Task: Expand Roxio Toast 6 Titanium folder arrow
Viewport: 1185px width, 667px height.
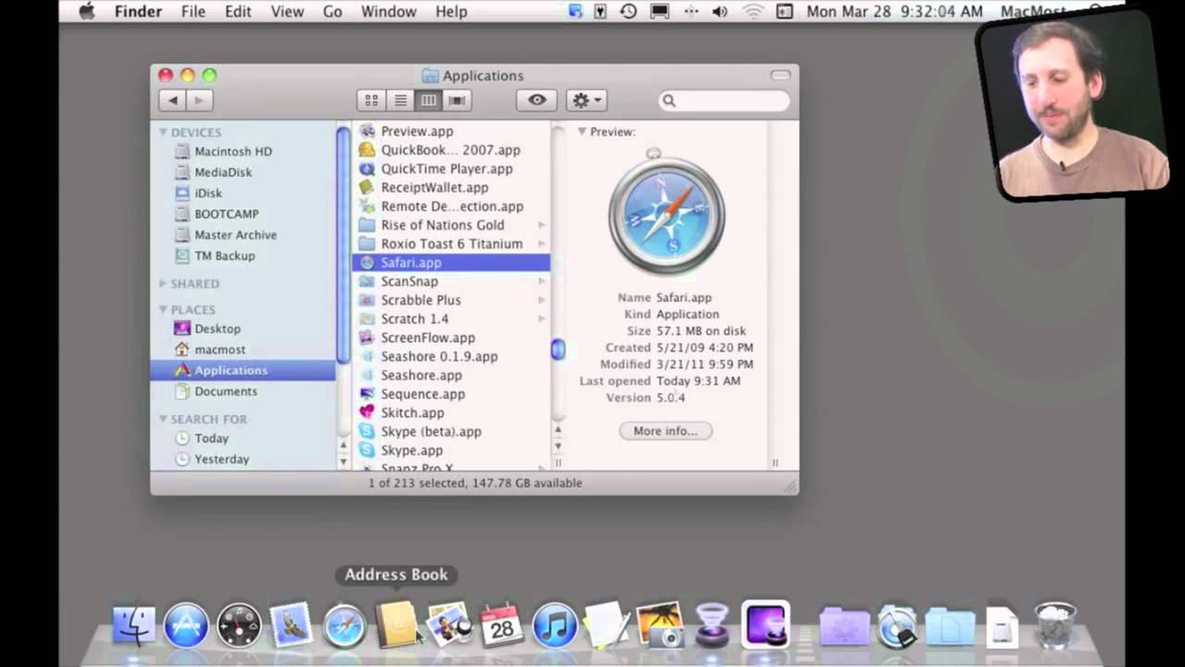Action: (x=542, y=244)
